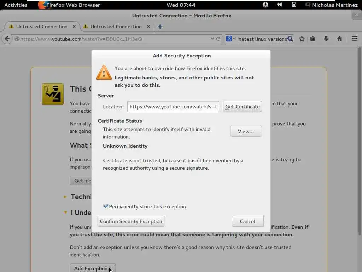Click the YouTube URL address field

116,39
